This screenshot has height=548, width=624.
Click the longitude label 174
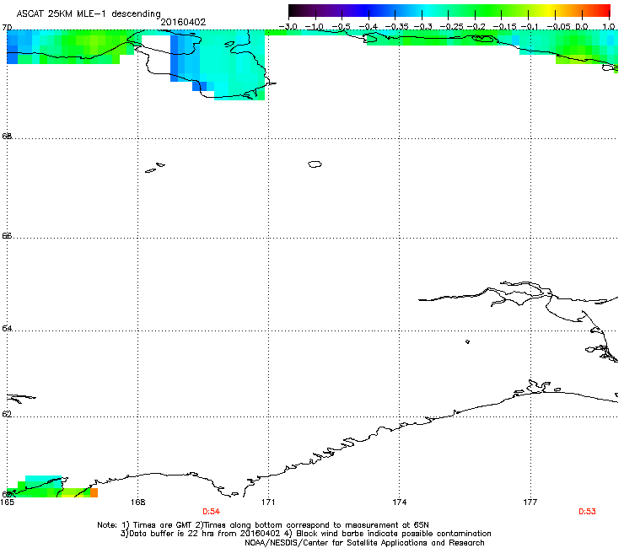(x=399, y=502)
